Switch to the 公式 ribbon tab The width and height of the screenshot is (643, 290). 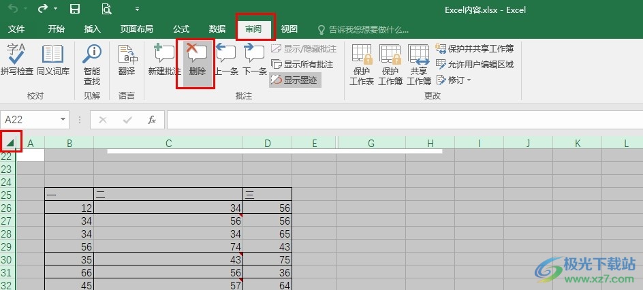[181, 29]
